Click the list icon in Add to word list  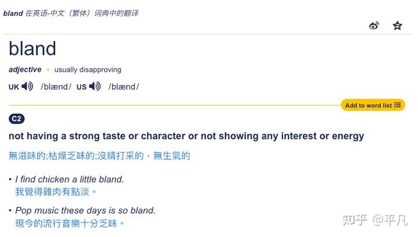398,105
